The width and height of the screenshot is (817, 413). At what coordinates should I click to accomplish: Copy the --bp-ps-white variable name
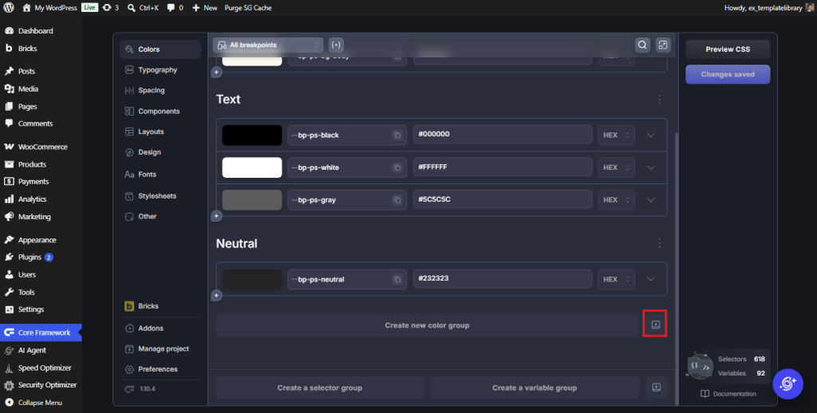tap(397, 167)
